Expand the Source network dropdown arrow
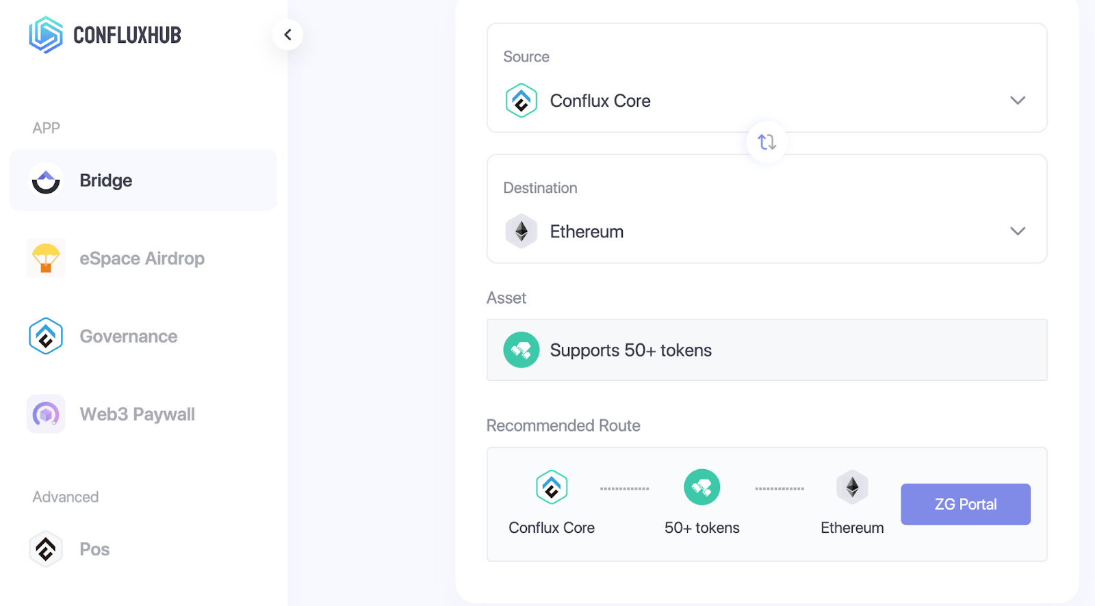The image size is (1095, 606). pyautogui.click(x=1018, y=101)
